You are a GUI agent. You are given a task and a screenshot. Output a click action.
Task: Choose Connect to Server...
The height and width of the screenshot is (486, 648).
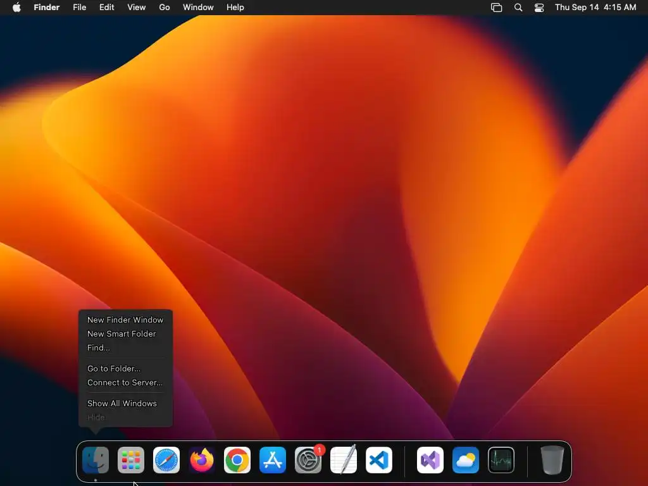click(x=125, y=383)
